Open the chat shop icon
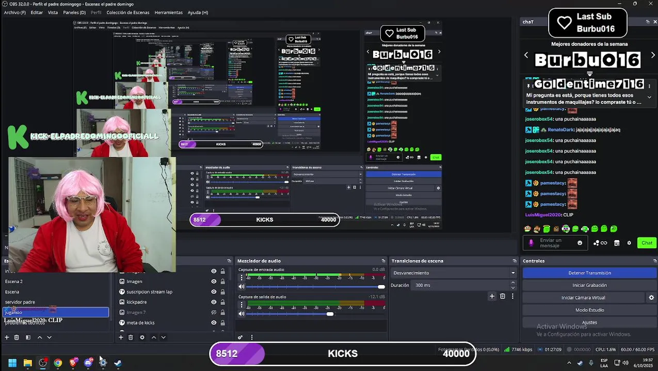This screenshot has height=371, width=658. [x=617, y=243]
